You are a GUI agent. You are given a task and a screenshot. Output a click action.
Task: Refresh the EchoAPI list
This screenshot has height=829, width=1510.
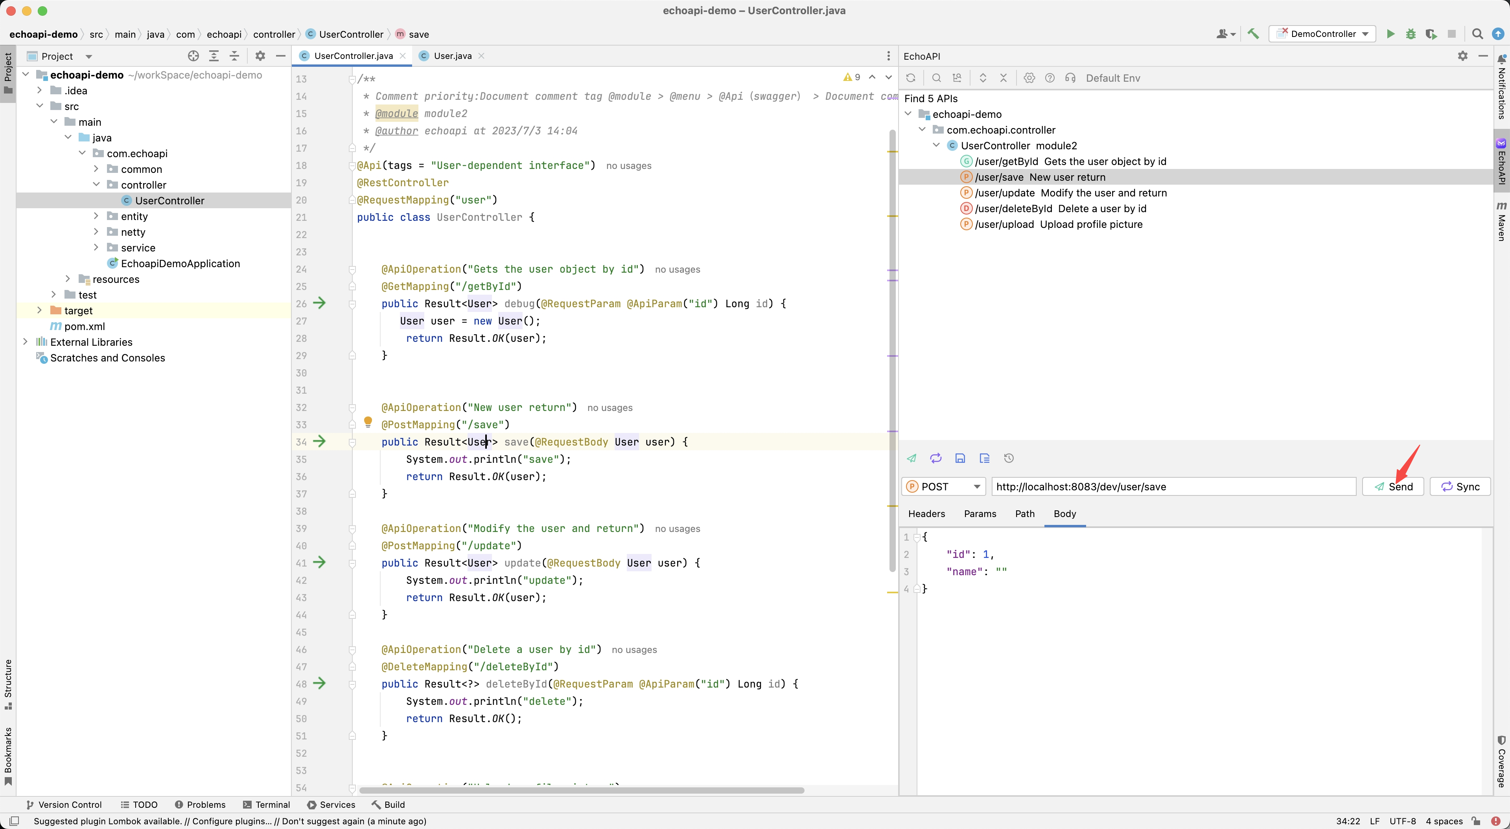point(910,78)
